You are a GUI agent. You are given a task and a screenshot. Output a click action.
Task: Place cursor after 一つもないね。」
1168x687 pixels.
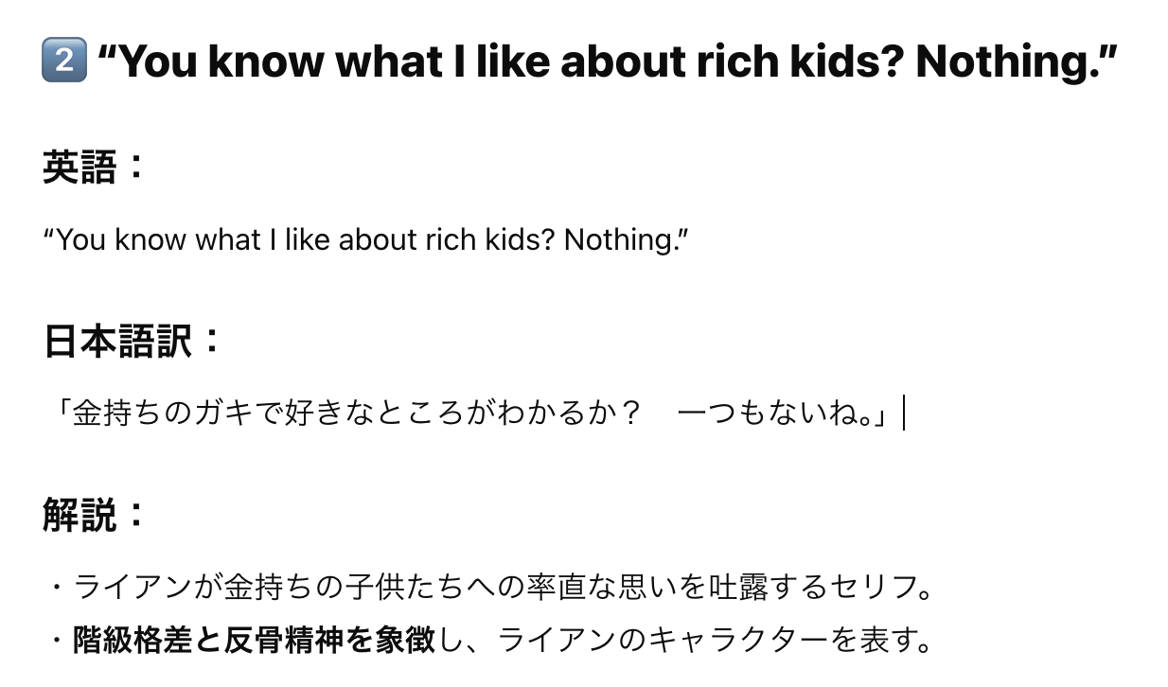point(899,414)
